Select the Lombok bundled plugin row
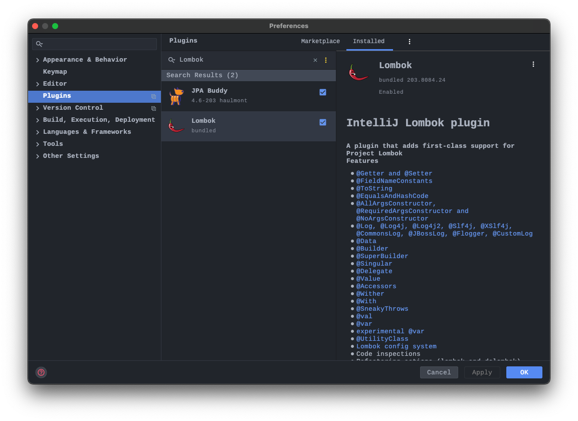This screenshot has height=421, width=578. tap(249, 126)
